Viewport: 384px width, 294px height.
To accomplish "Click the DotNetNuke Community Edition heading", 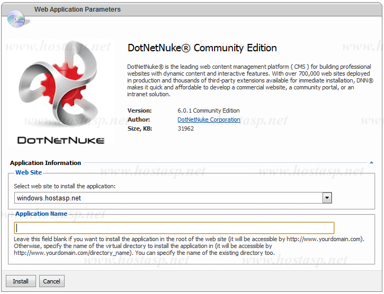I will (x=202, y=48).
